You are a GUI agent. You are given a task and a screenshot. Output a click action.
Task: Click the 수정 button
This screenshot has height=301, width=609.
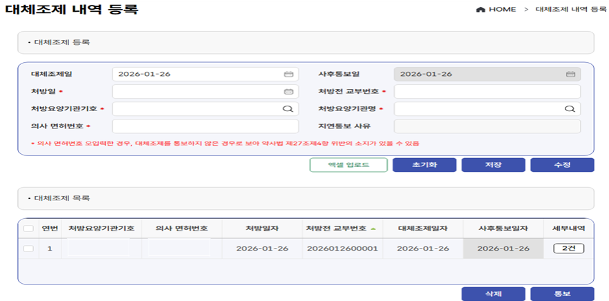[562, 165]
